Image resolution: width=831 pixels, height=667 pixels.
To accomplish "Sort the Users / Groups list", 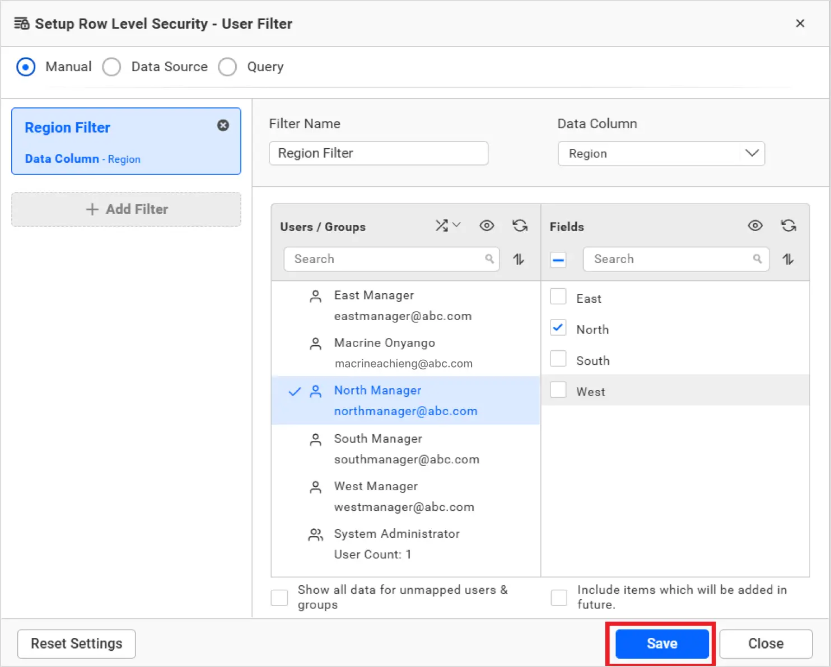I will (519, 259).
